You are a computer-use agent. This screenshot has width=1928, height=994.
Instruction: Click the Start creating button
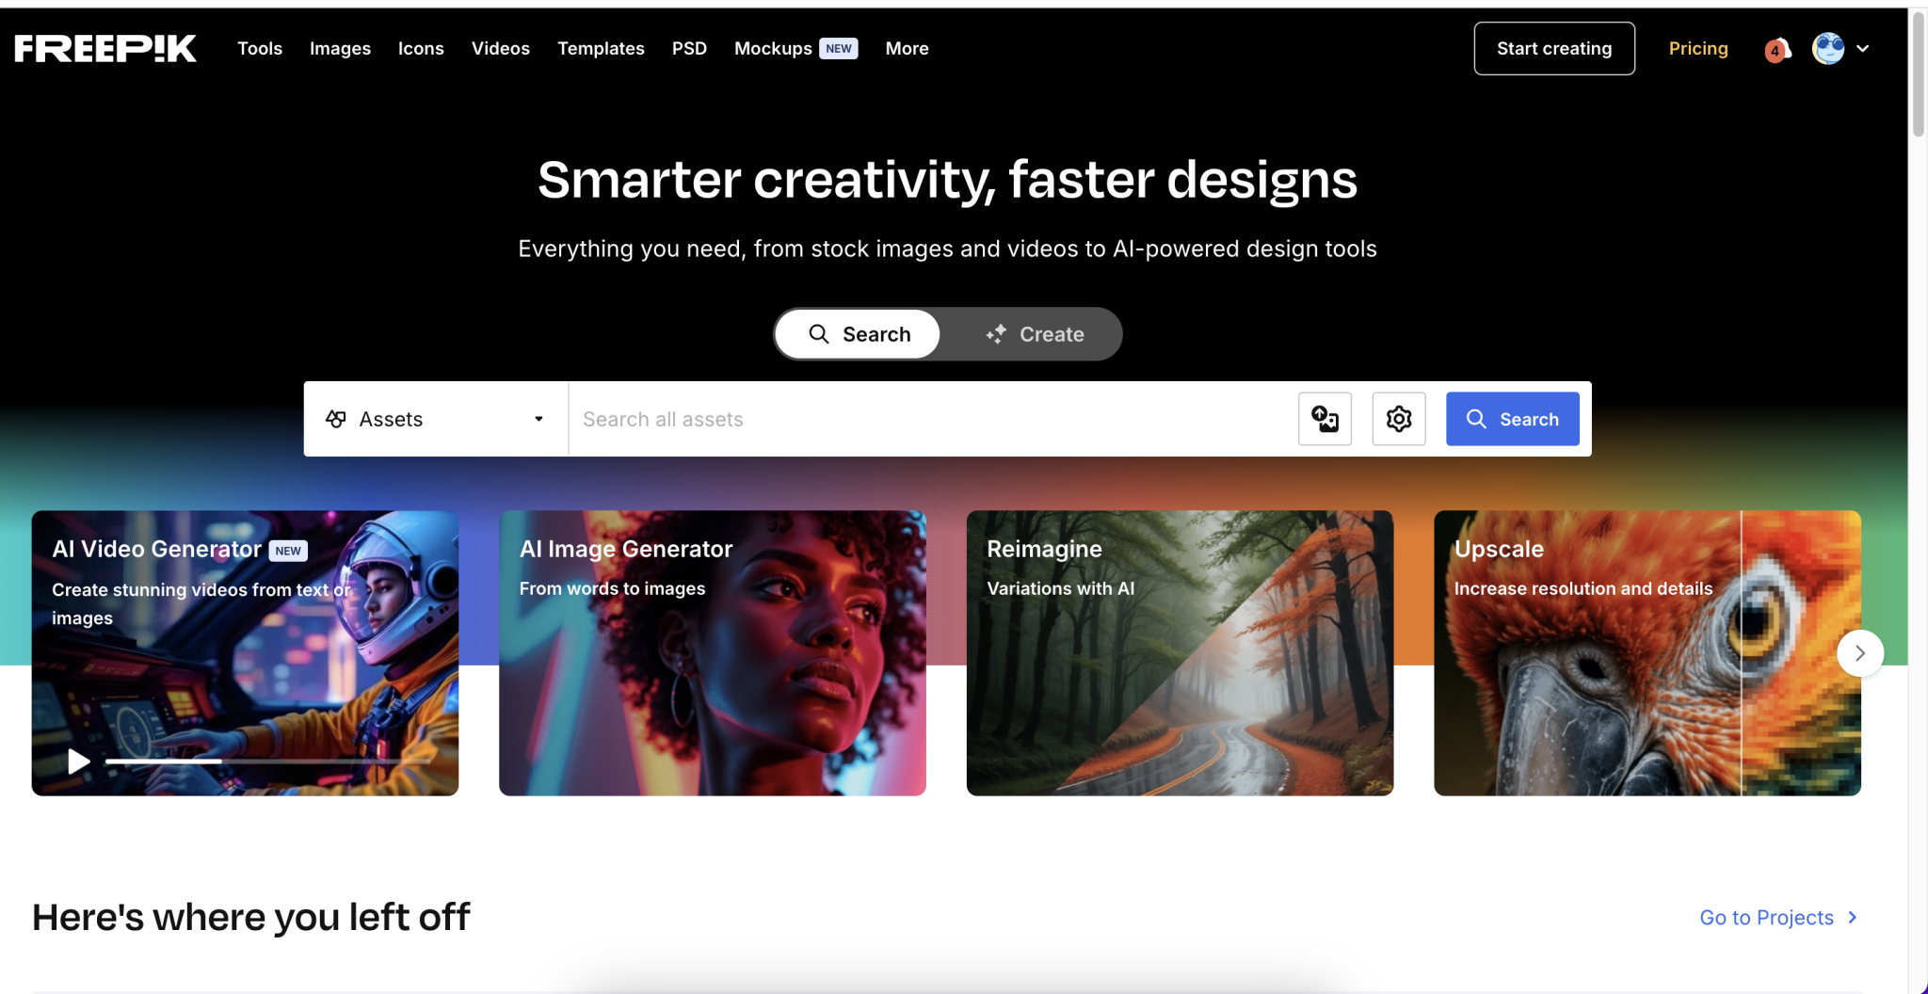[x=1554, y=48]
